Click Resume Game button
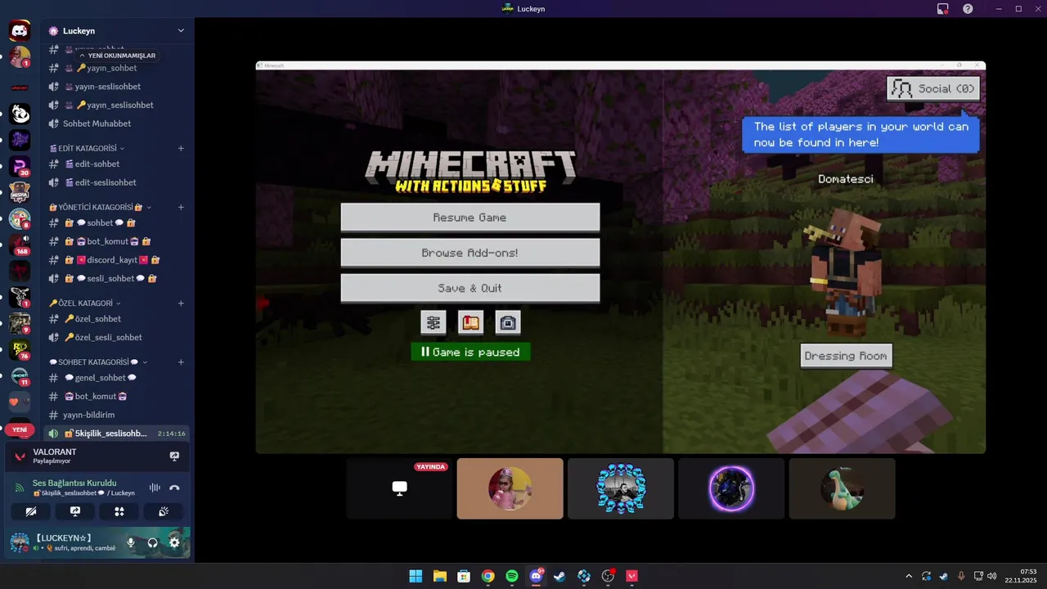Viewport: 1047px width, 589px height. click(470, 218)
